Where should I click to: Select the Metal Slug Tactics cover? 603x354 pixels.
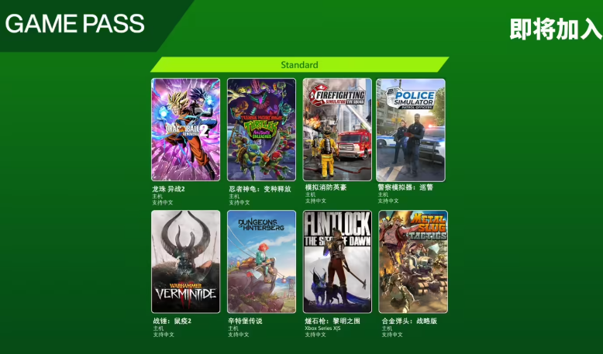coord(413,261)
